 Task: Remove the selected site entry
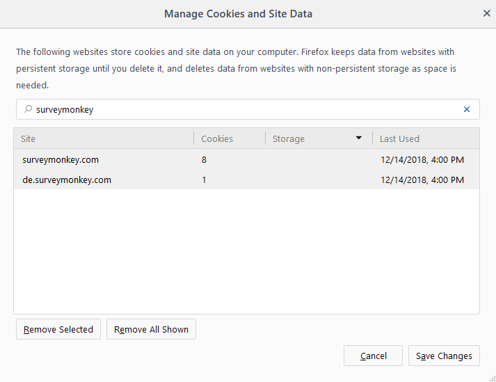[58, 329]
